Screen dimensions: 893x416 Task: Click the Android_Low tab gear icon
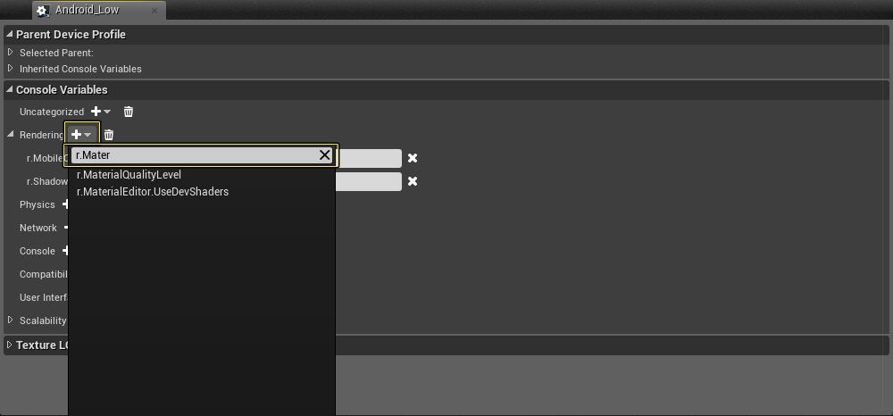click(x=44, y=10)
